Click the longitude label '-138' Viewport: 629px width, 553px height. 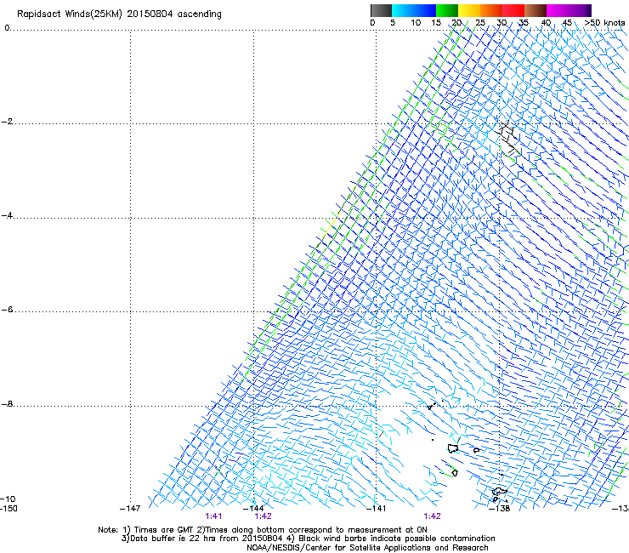(500, 509)
